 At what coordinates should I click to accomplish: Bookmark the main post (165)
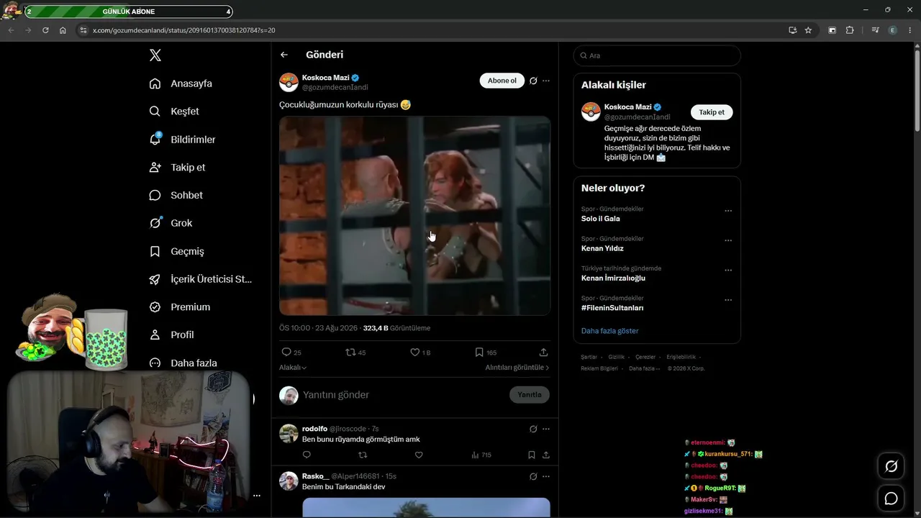click(x=486, y=353)
